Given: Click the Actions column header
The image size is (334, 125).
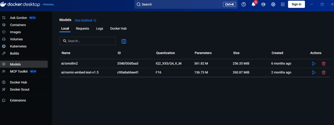Looking at the screenshot, I should [316, 53].
